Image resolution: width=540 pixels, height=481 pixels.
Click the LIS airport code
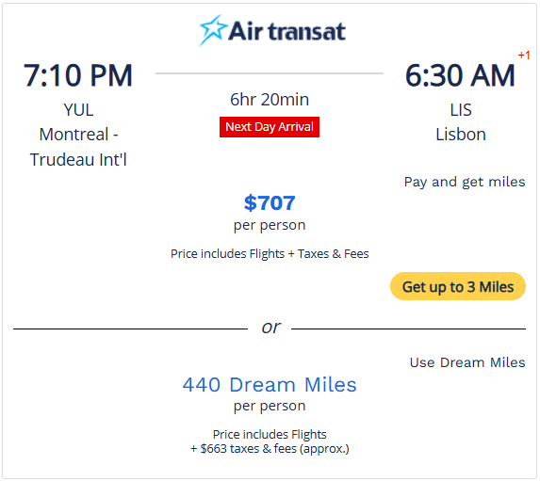[461, 110]
